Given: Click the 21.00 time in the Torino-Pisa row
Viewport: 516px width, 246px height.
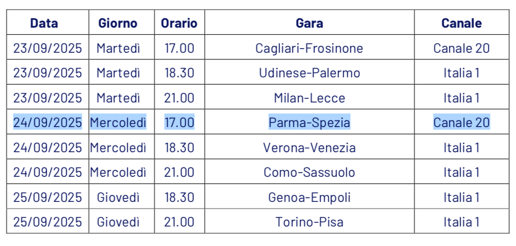Looking at the screenshot, I should click(179, 222).
